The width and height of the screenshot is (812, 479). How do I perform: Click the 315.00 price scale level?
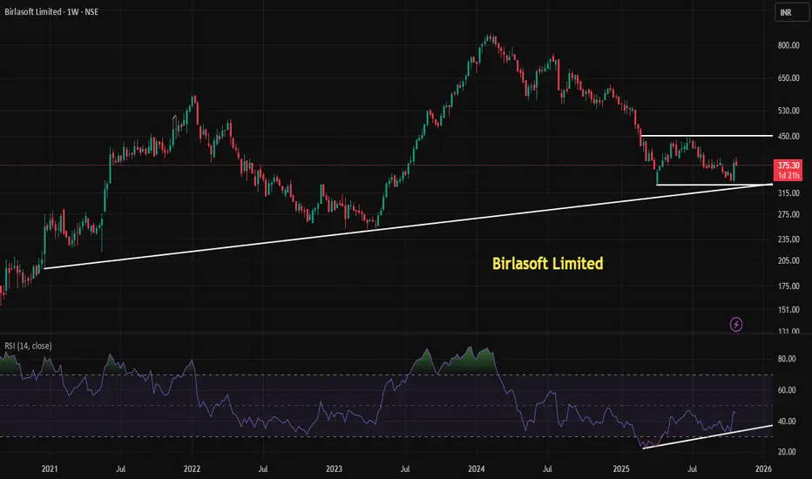click(x=788, y=193)
